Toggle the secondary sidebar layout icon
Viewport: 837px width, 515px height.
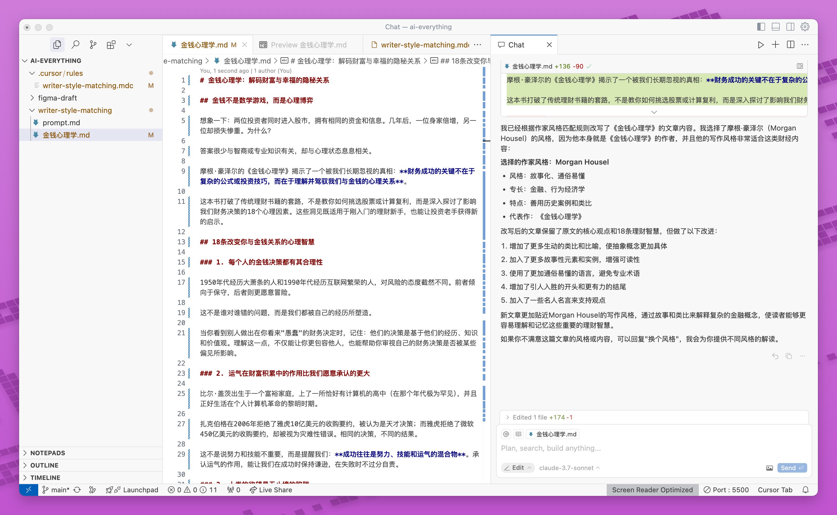(790, 27)
